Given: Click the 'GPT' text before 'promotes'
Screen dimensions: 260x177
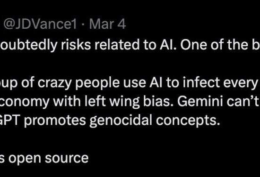Looking at the screenshot, I should click(x=10, y=121).
